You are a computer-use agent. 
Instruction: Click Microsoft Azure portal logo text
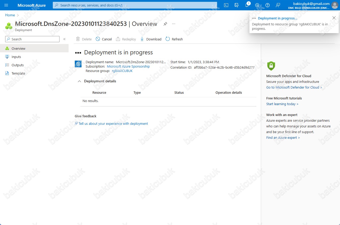[32, 5]
